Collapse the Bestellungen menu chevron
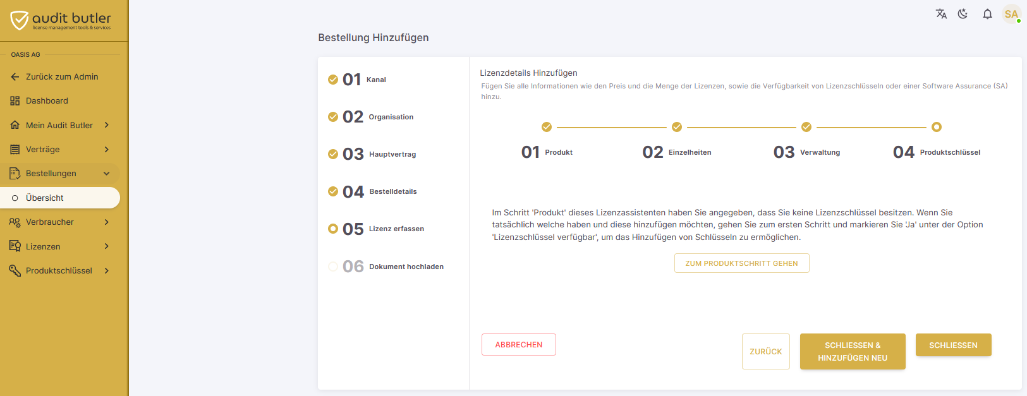 tap(107, 174)
